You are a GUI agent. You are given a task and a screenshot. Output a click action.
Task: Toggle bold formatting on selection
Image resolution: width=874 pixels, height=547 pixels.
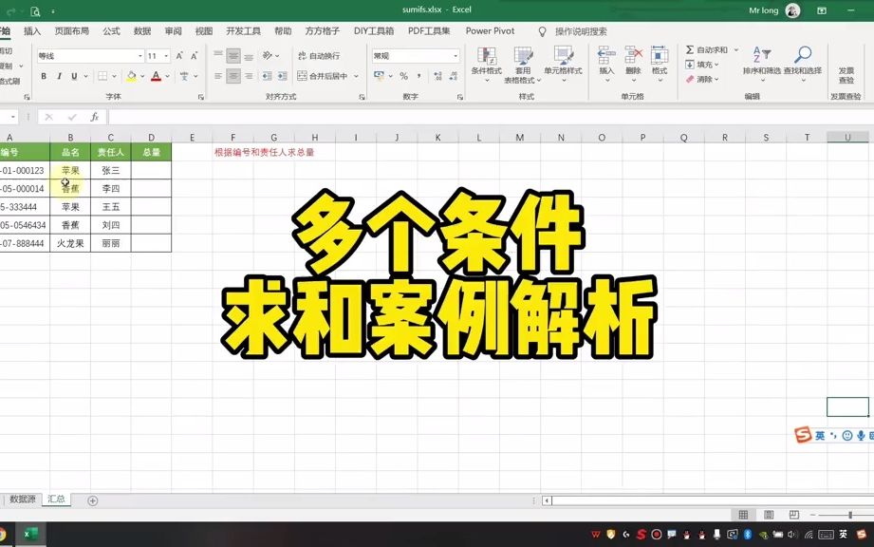(x=45, y=76)
